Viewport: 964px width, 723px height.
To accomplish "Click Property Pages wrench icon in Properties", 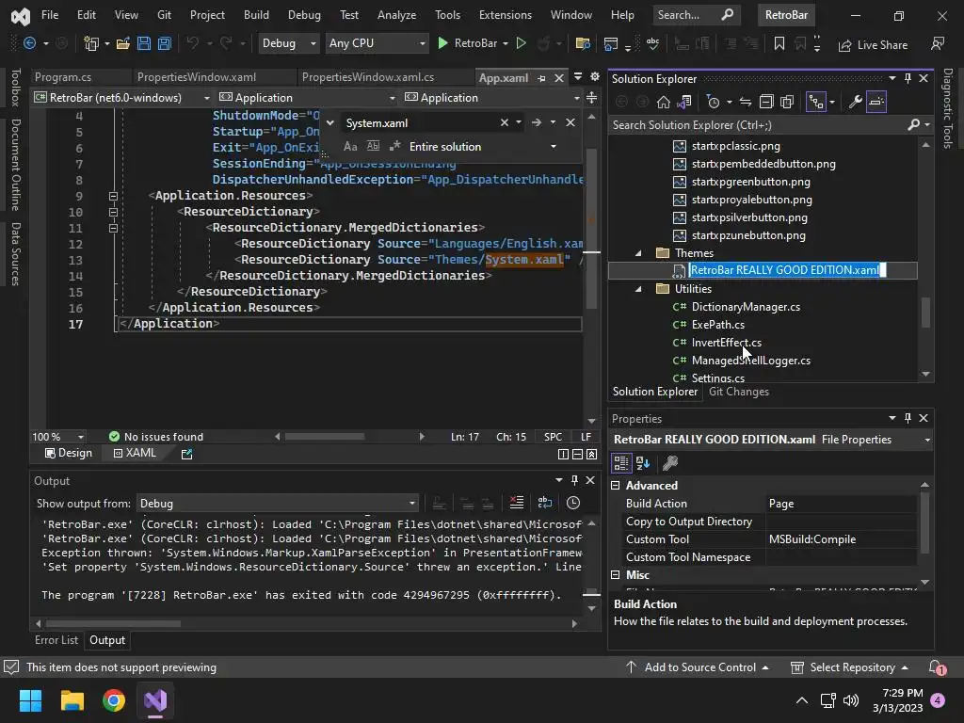I will (670, 463).
